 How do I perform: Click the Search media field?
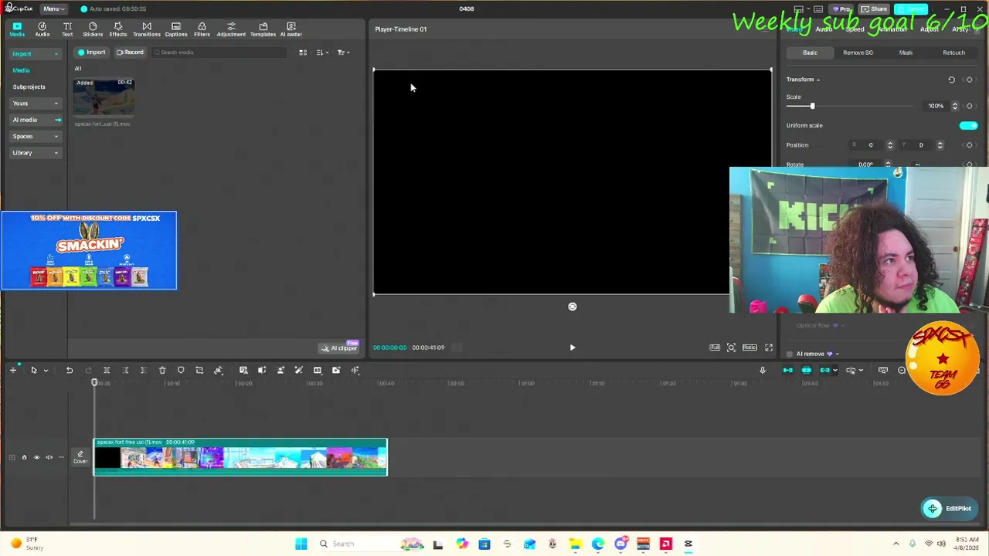click(220, 53)
